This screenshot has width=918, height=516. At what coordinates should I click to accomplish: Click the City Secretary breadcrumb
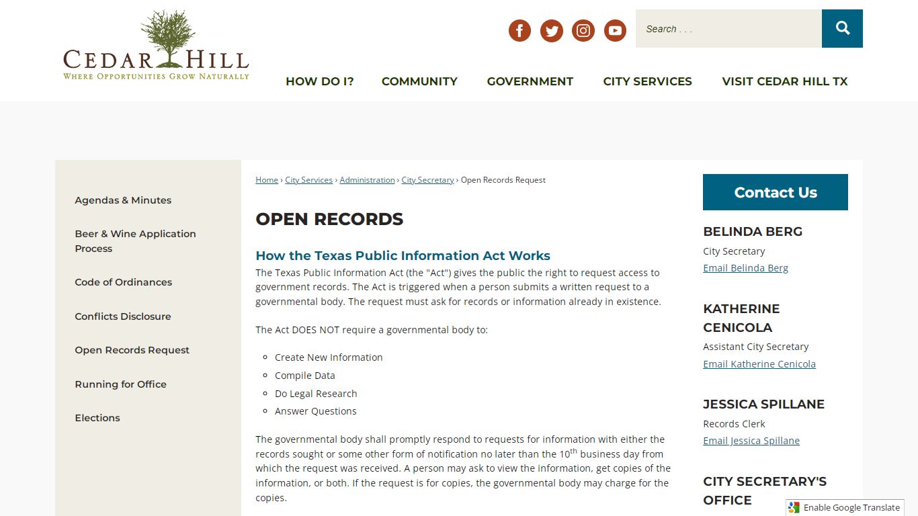[x=428, y=180]
